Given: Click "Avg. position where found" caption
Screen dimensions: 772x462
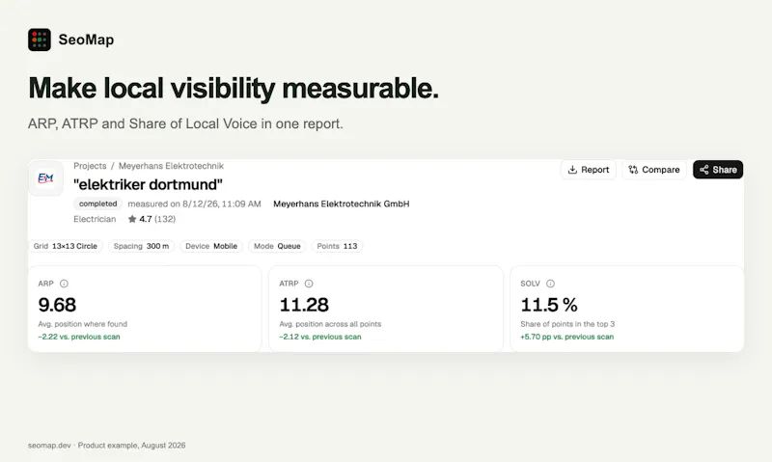Looking at the screenshot, I should click(83, 324).
